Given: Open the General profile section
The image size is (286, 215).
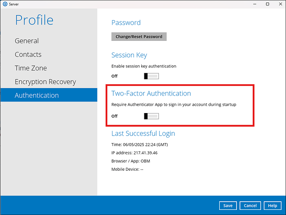Looking at the screenshot, I should coord(27,41).
